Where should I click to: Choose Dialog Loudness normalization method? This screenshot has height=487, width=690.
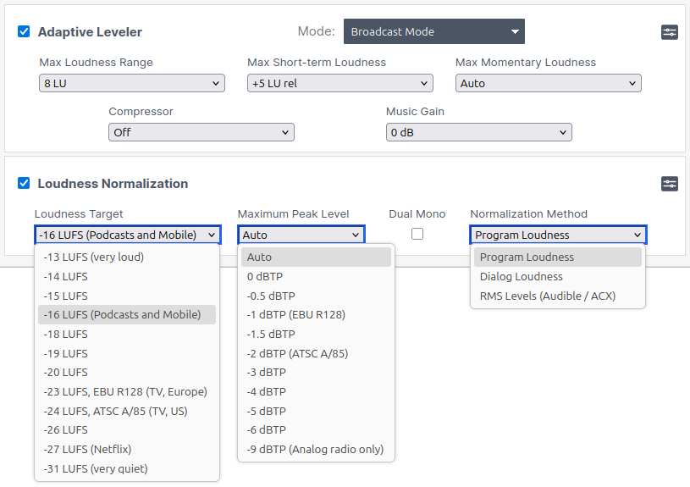[x=521, y=277]
